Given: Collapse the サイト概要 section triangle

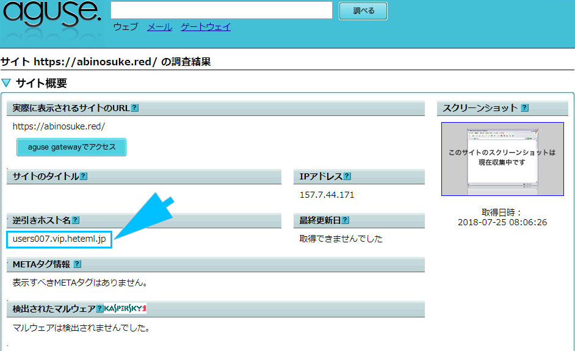Looking at the screenshot, I should coord(6,83).
